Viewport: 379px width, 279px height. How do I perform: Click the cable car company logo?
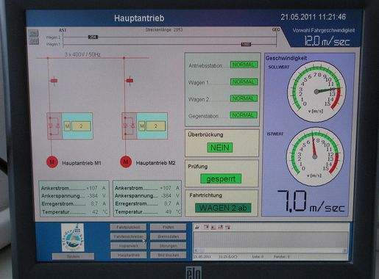click(x=73, y=237)
